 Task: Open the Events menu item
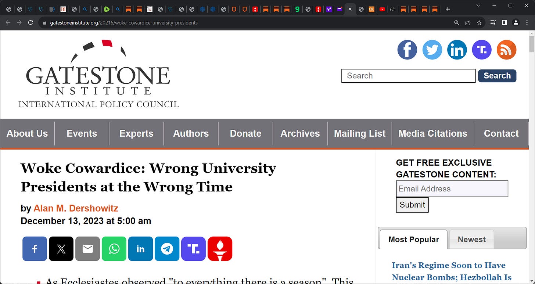point(82,133)
